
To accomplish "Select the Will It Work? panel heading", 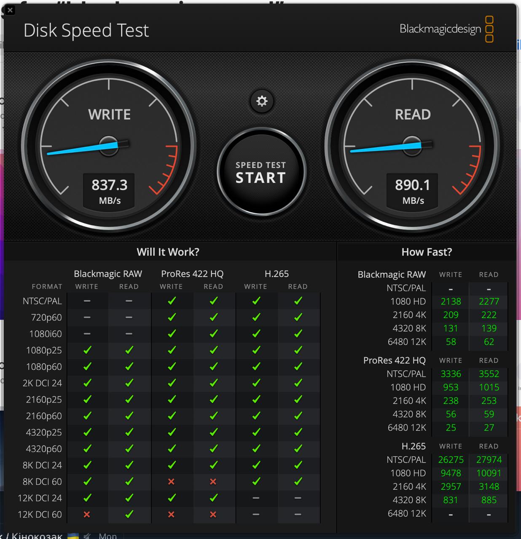I will click(168, 252).
